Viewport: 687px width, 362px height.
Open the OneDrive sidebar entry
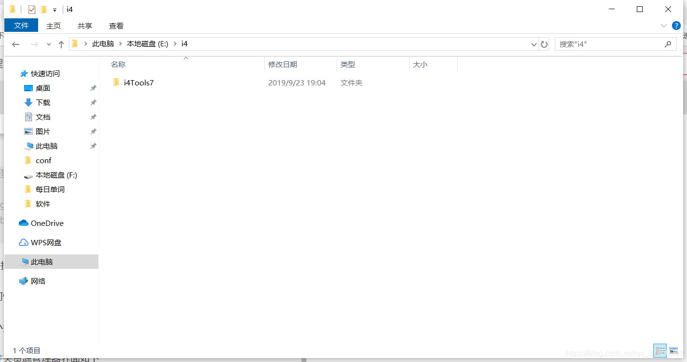tap(46, 223)
